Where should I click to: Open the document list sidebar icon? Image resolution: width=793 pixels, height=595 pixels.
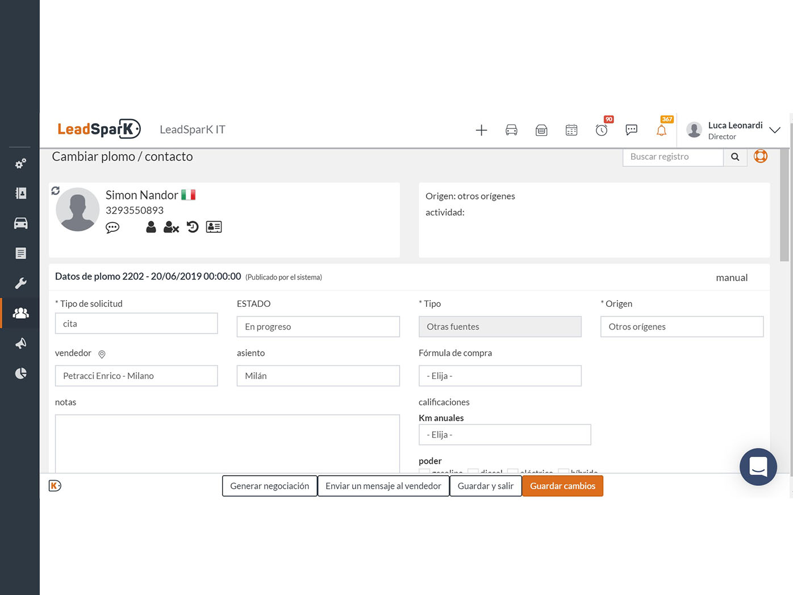click(20, 253)
